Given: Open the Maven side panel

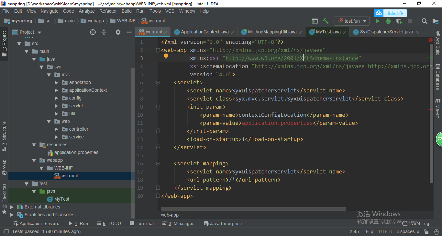Looking at the screenshot, I should (438, 108).
